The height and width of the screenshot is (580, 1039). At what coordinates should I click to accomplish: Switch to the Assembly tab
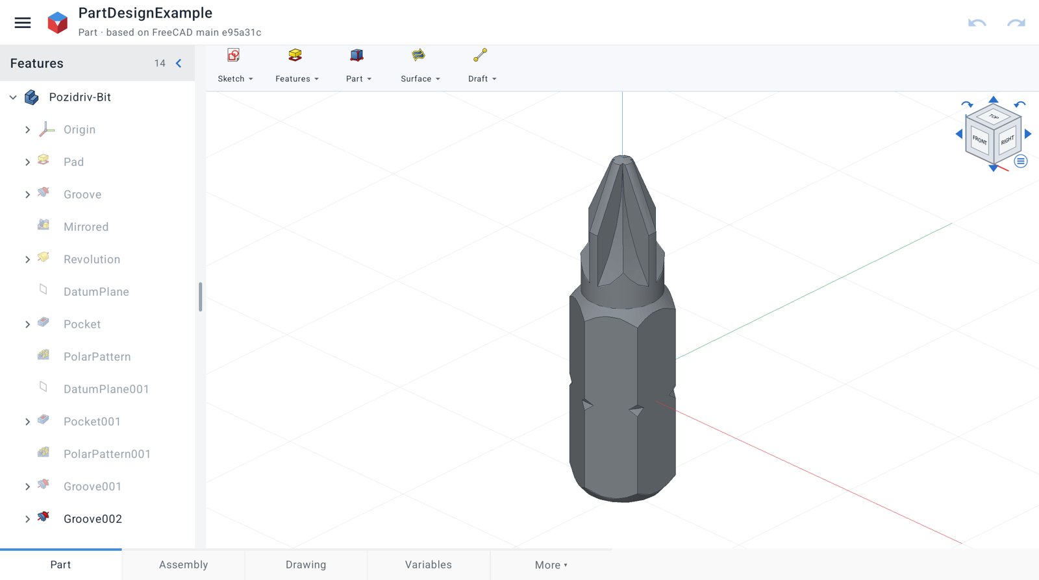point(184,564)
